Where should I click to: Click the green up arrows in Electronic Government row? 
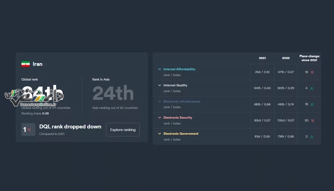311,137
